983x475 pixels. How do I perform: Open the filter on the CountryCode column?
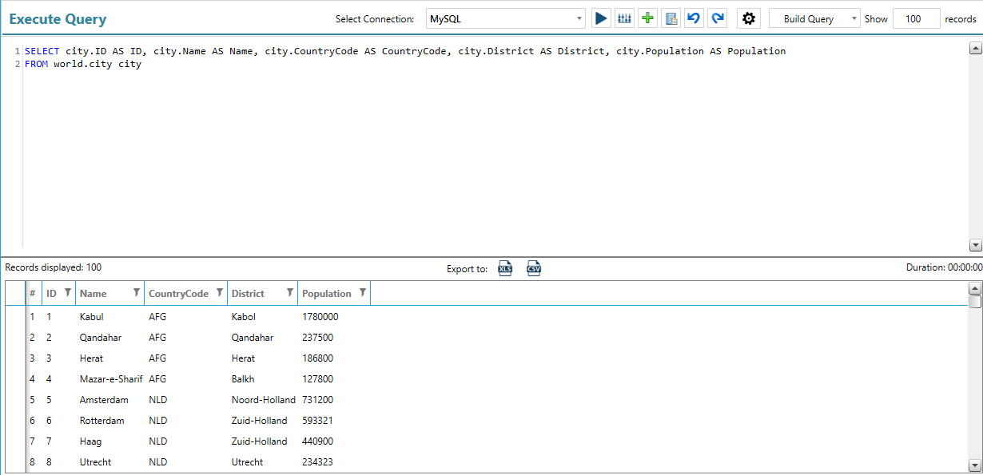coord(220,293)
